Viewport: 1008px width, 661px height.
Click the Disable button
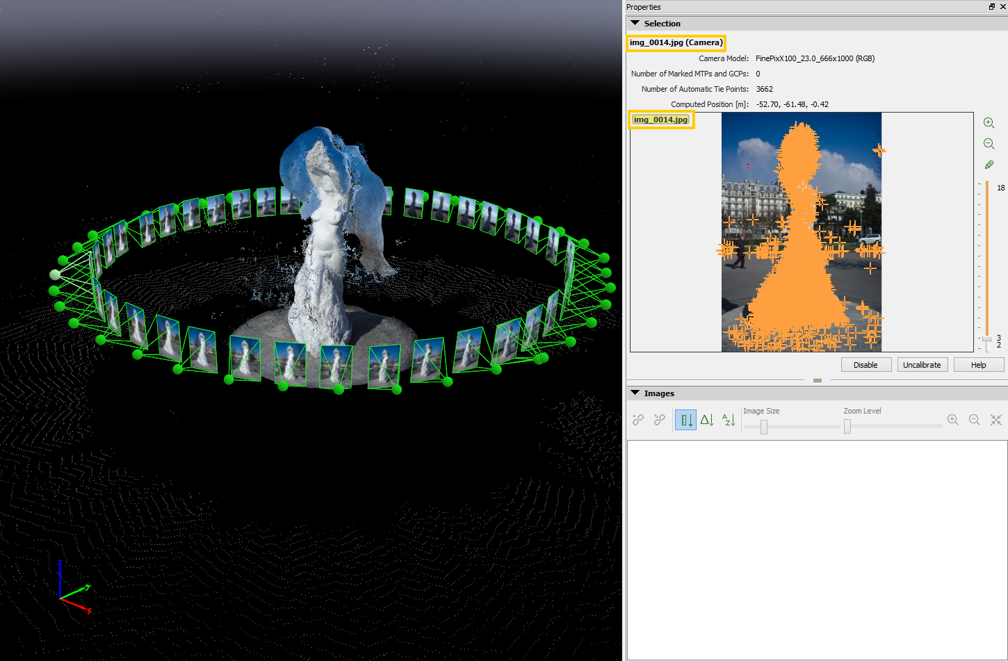(865, 365)
